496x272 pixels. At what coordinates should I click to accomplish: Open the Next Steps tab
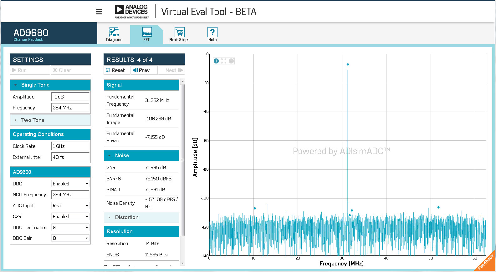click(x=179, y=34)
